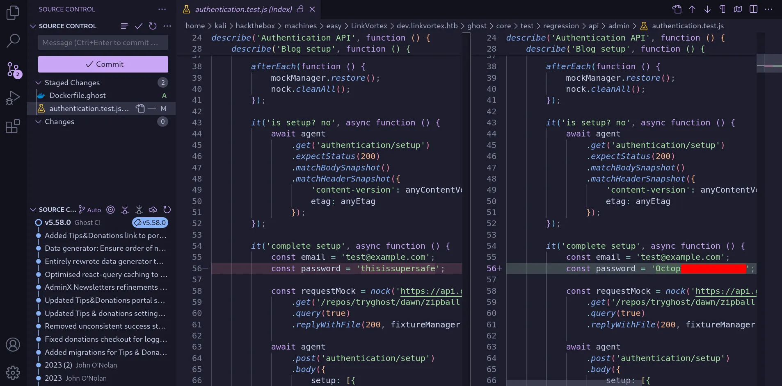Open the Explorer view in activity bar
Image resolution: width=782 pixels, height=386 pixels.
click(13, 13)
